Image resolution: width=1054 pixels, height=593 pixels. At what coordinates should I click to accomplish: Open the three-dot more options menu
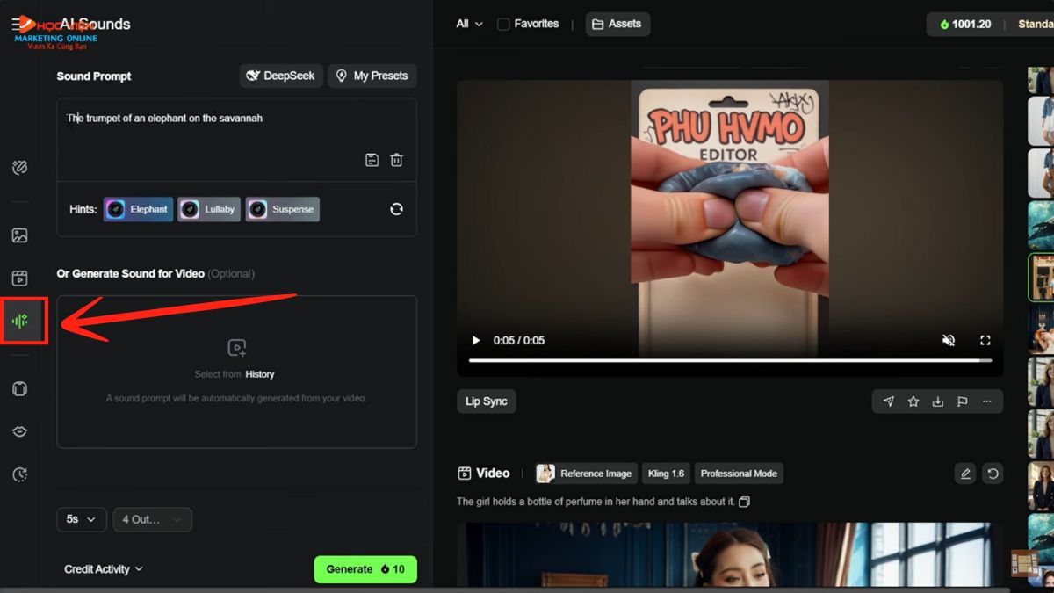987,401
